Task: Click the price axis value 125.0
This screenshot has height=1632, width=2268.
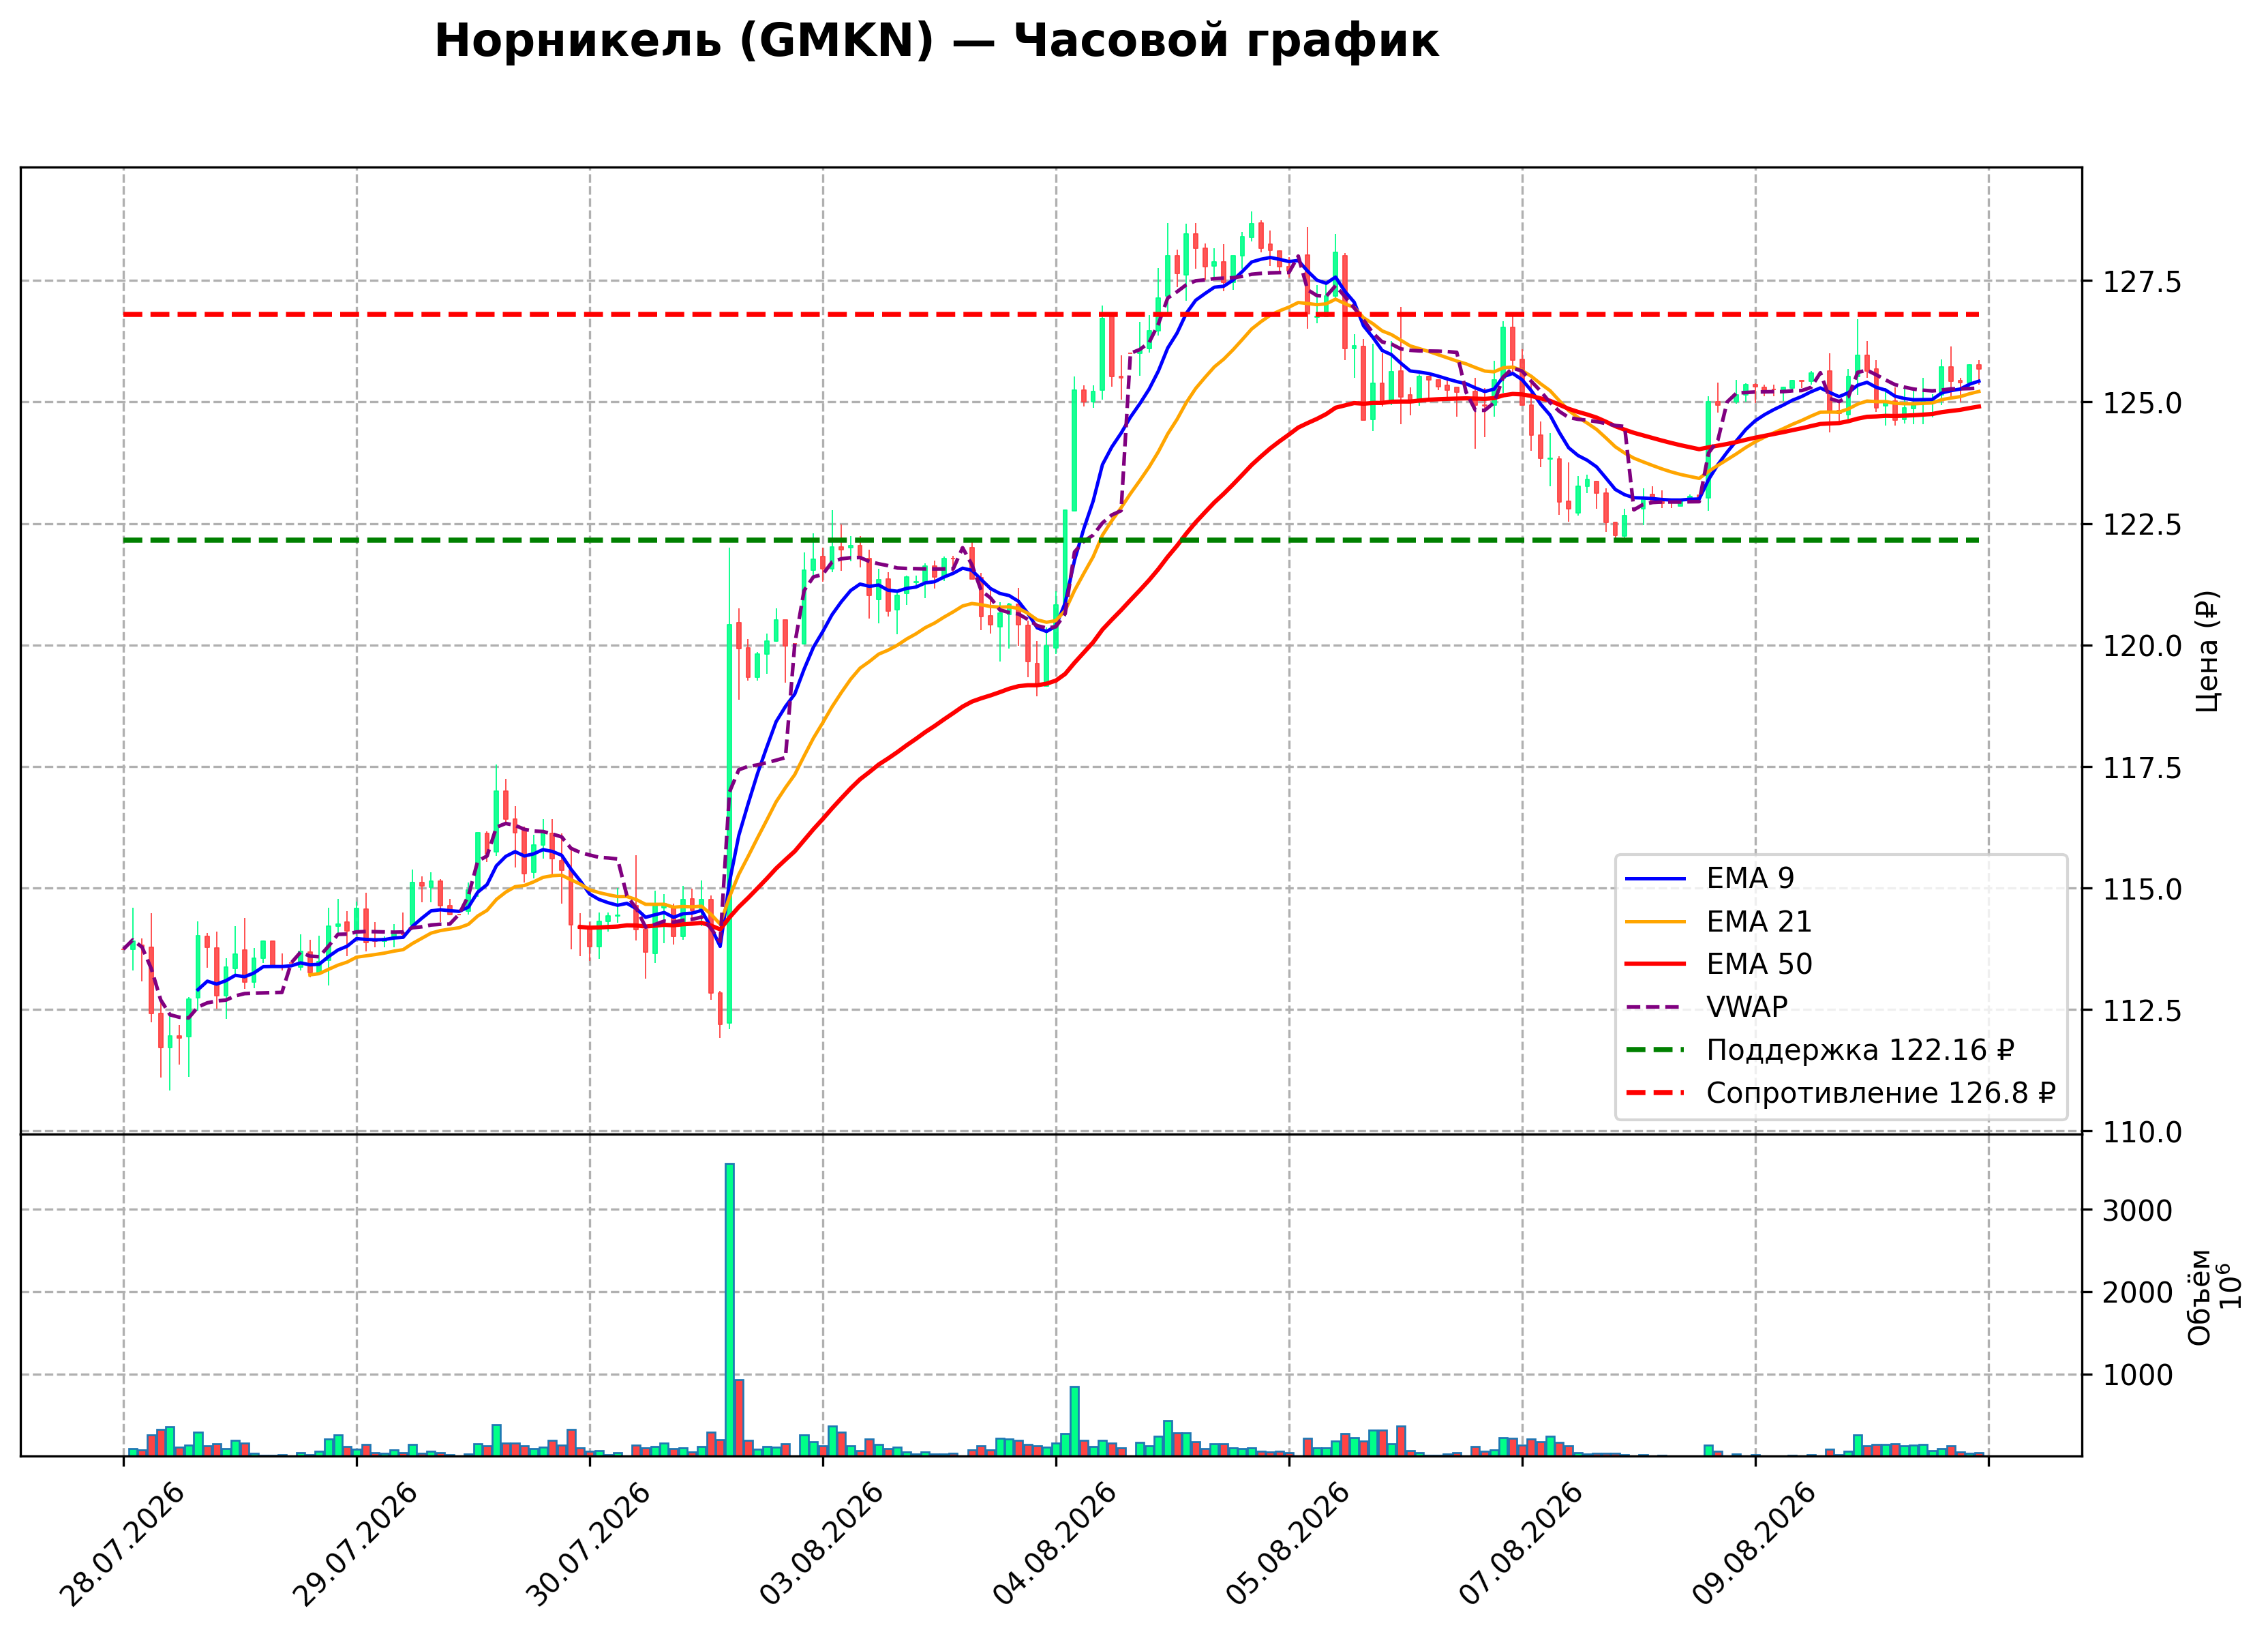Action: pyautogui.click(x=2142, y=403)
